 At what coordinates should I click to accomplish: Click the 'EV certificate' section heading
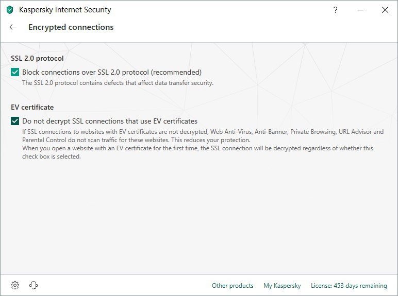click(32, 108)
